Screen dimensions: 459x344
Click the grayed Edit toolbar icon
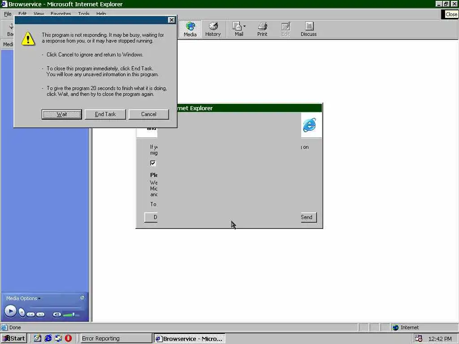286,29
